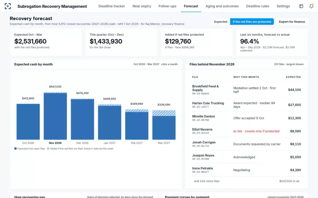Click the 'Expected cash by month' heading
Viewport: 318px width, 198px height.
point(33,64)
